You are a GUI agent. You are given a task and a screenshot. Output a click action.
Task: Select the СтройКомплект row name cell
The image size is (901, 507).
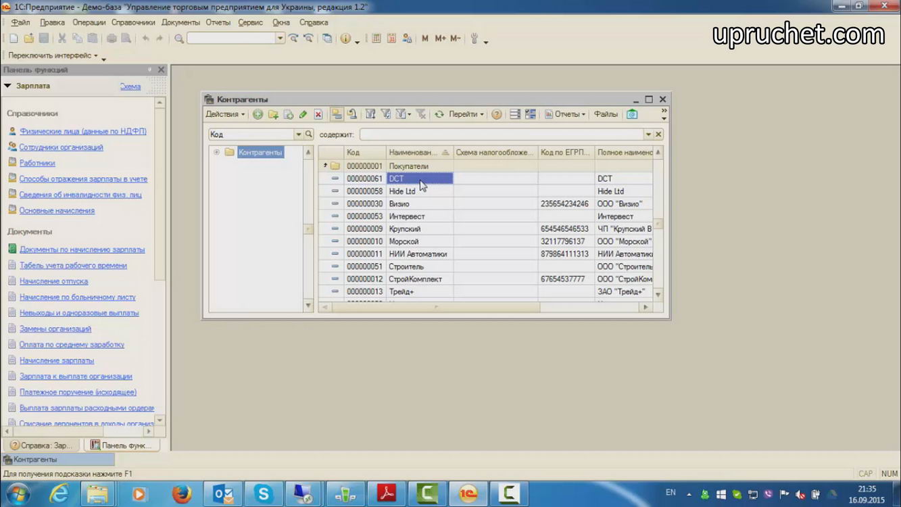(x=419, y=279)
